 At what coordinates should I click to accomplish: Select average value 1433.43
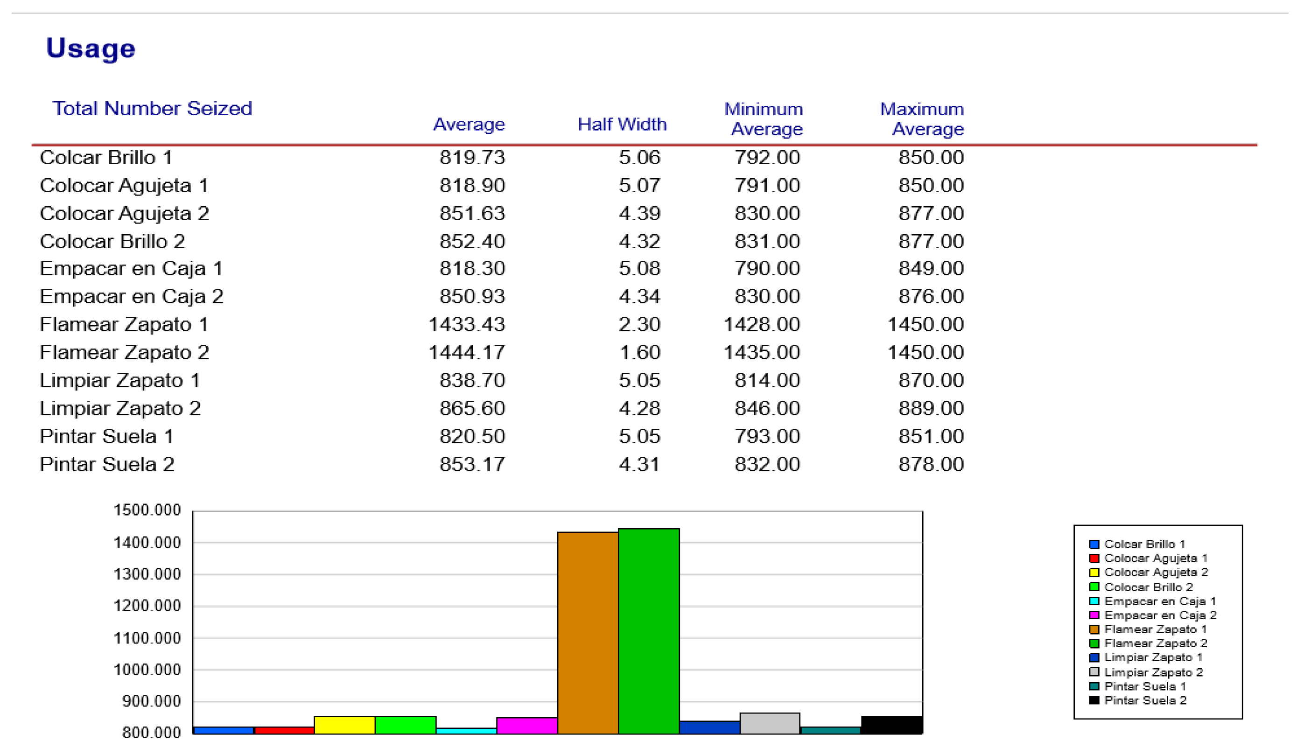tap(467, 325)
